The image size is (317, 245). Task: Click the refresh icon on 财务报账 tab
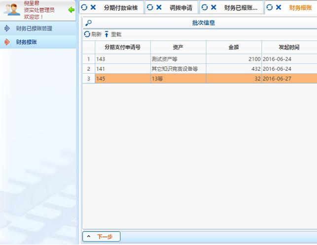pos(270,7)
